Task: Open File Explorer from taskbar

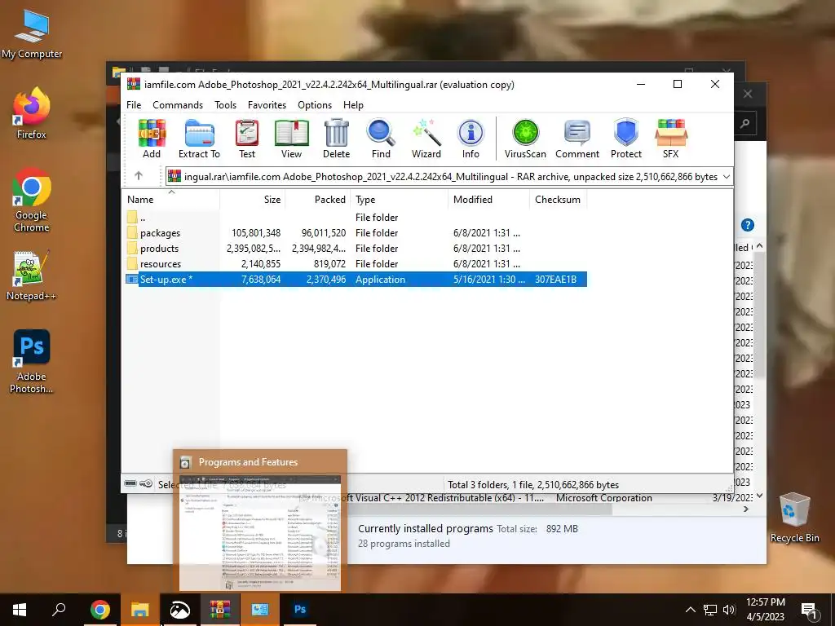Action: tap(140, 610)
